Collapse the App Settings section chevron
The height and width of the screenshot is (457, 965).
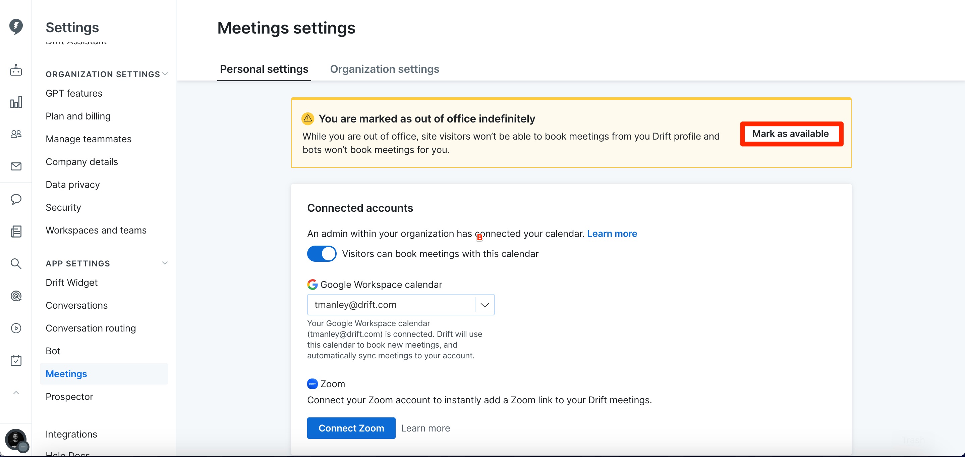coord(164,263)
